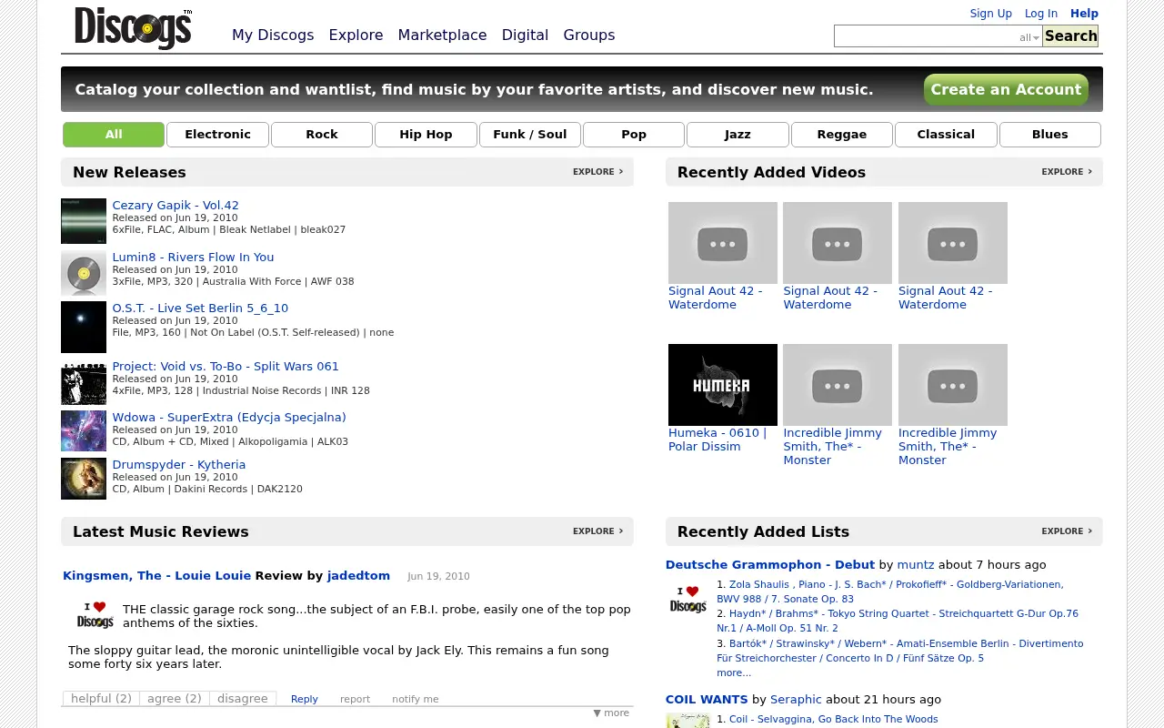Click the I love Discogs avatar beside the Louie Louie review
Screen dimensions: 1164x728
click(x=95, y=615)
